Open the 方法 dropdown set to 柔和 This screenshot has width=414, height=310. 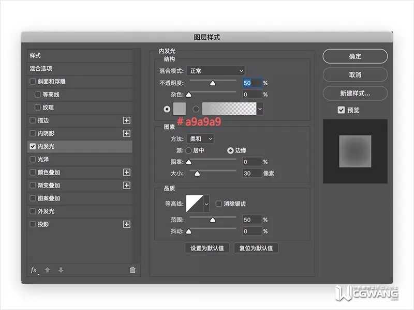[x=200, y=138]
